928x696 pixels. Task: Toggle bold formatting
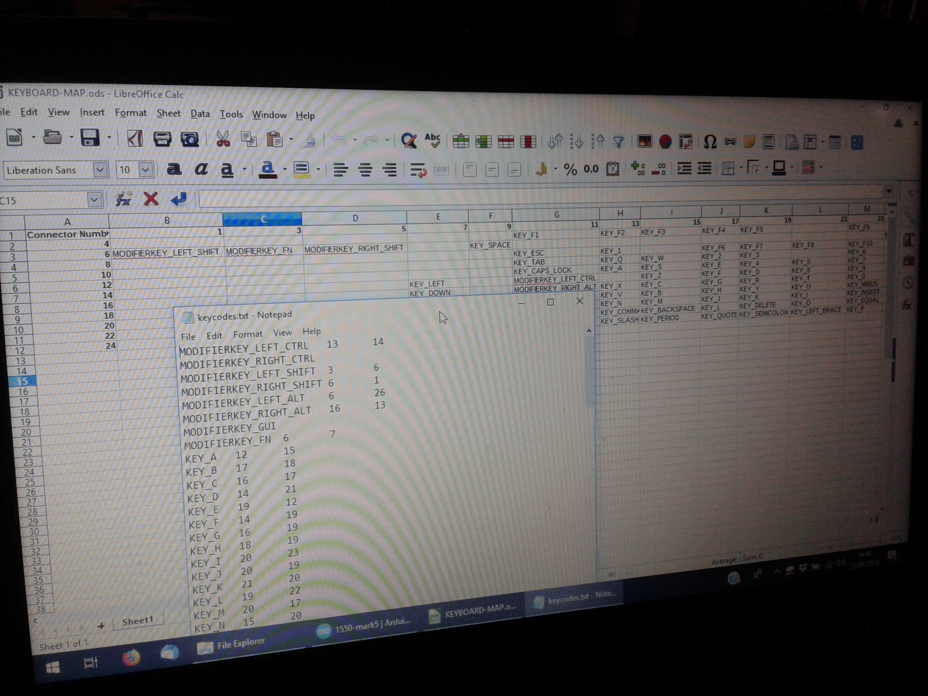(x=174, y=169)
